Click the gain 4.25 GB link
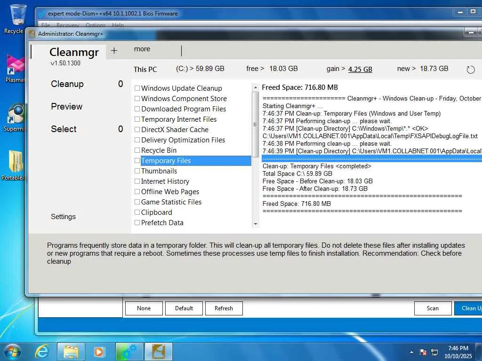This screenshot has height=361, width=482. point(360,69)
